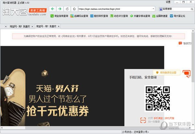
Task: Open 店铺综合查询 bookmark
Action: tap(79, 16)
